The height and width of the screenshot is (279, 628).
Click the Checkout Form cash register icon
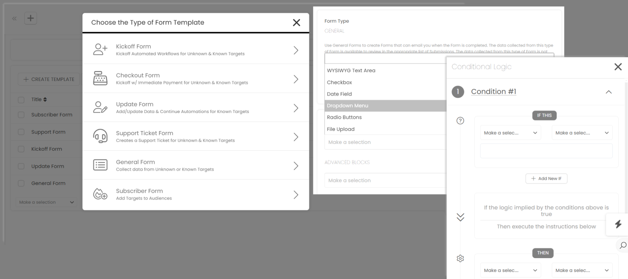(x=100, y=78)
